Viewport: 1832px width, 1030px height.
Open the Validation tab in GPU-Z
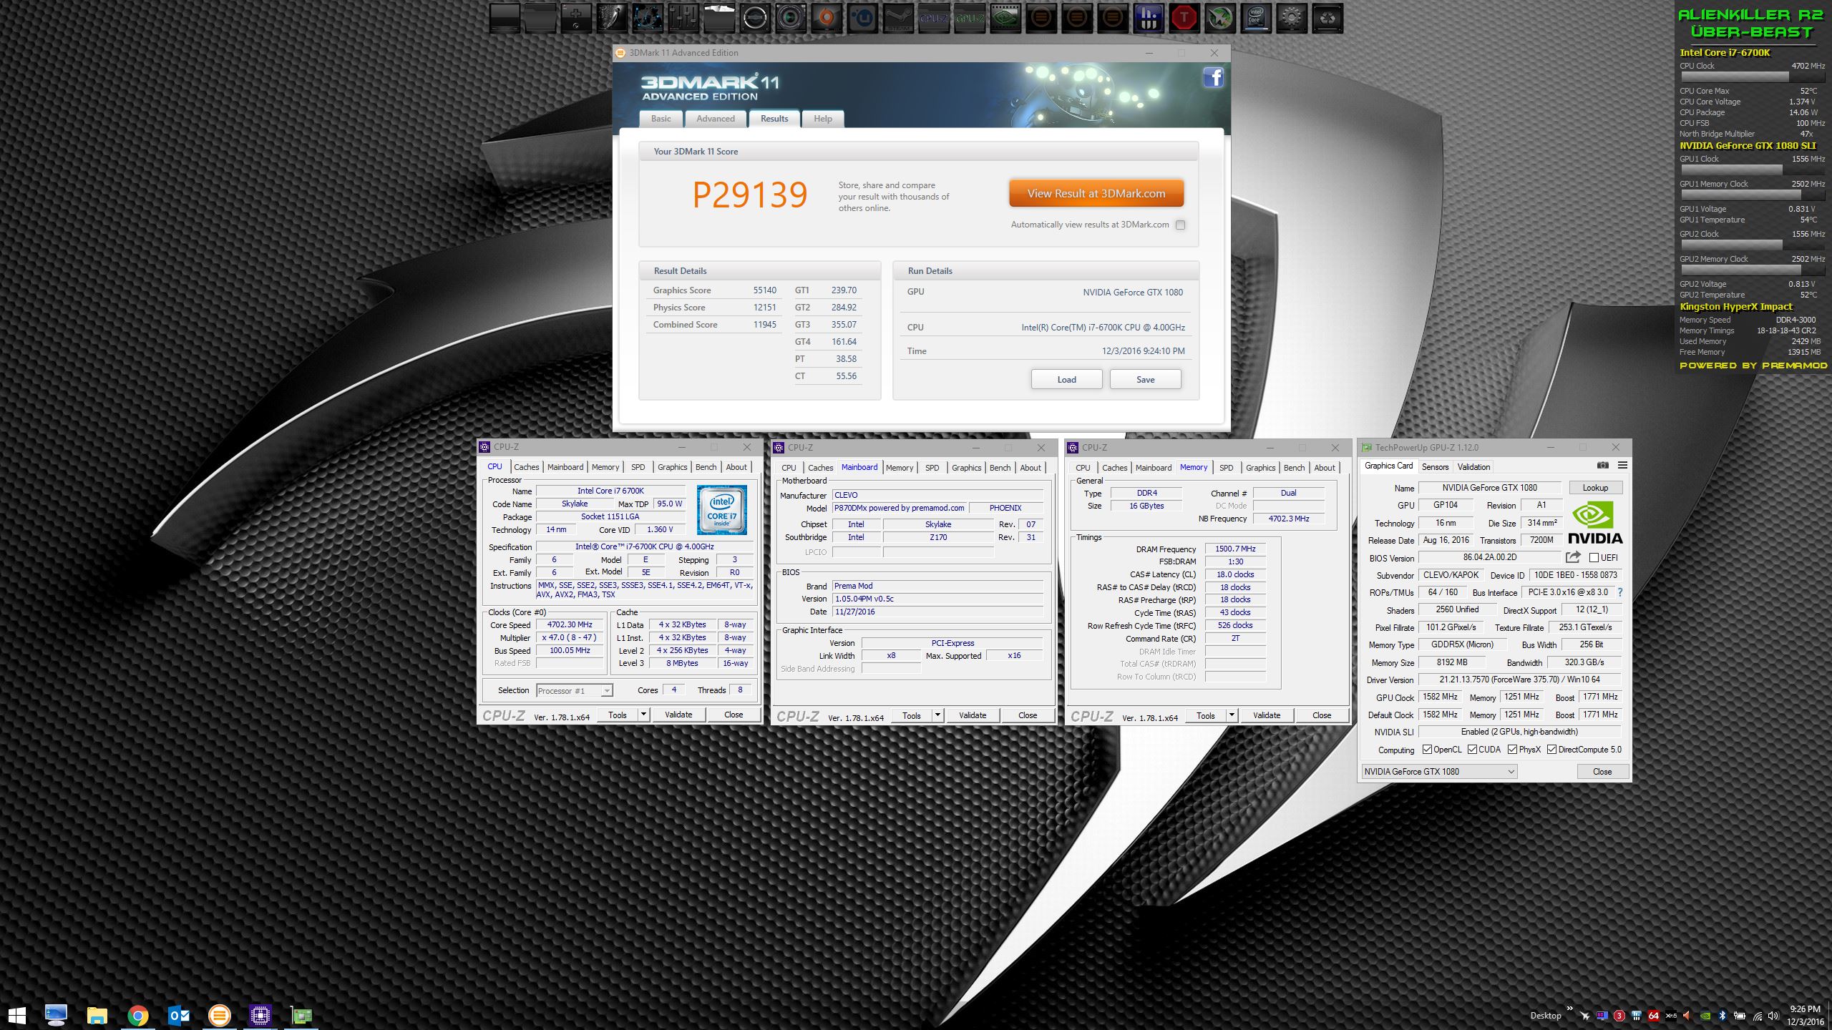[1473, 466]
